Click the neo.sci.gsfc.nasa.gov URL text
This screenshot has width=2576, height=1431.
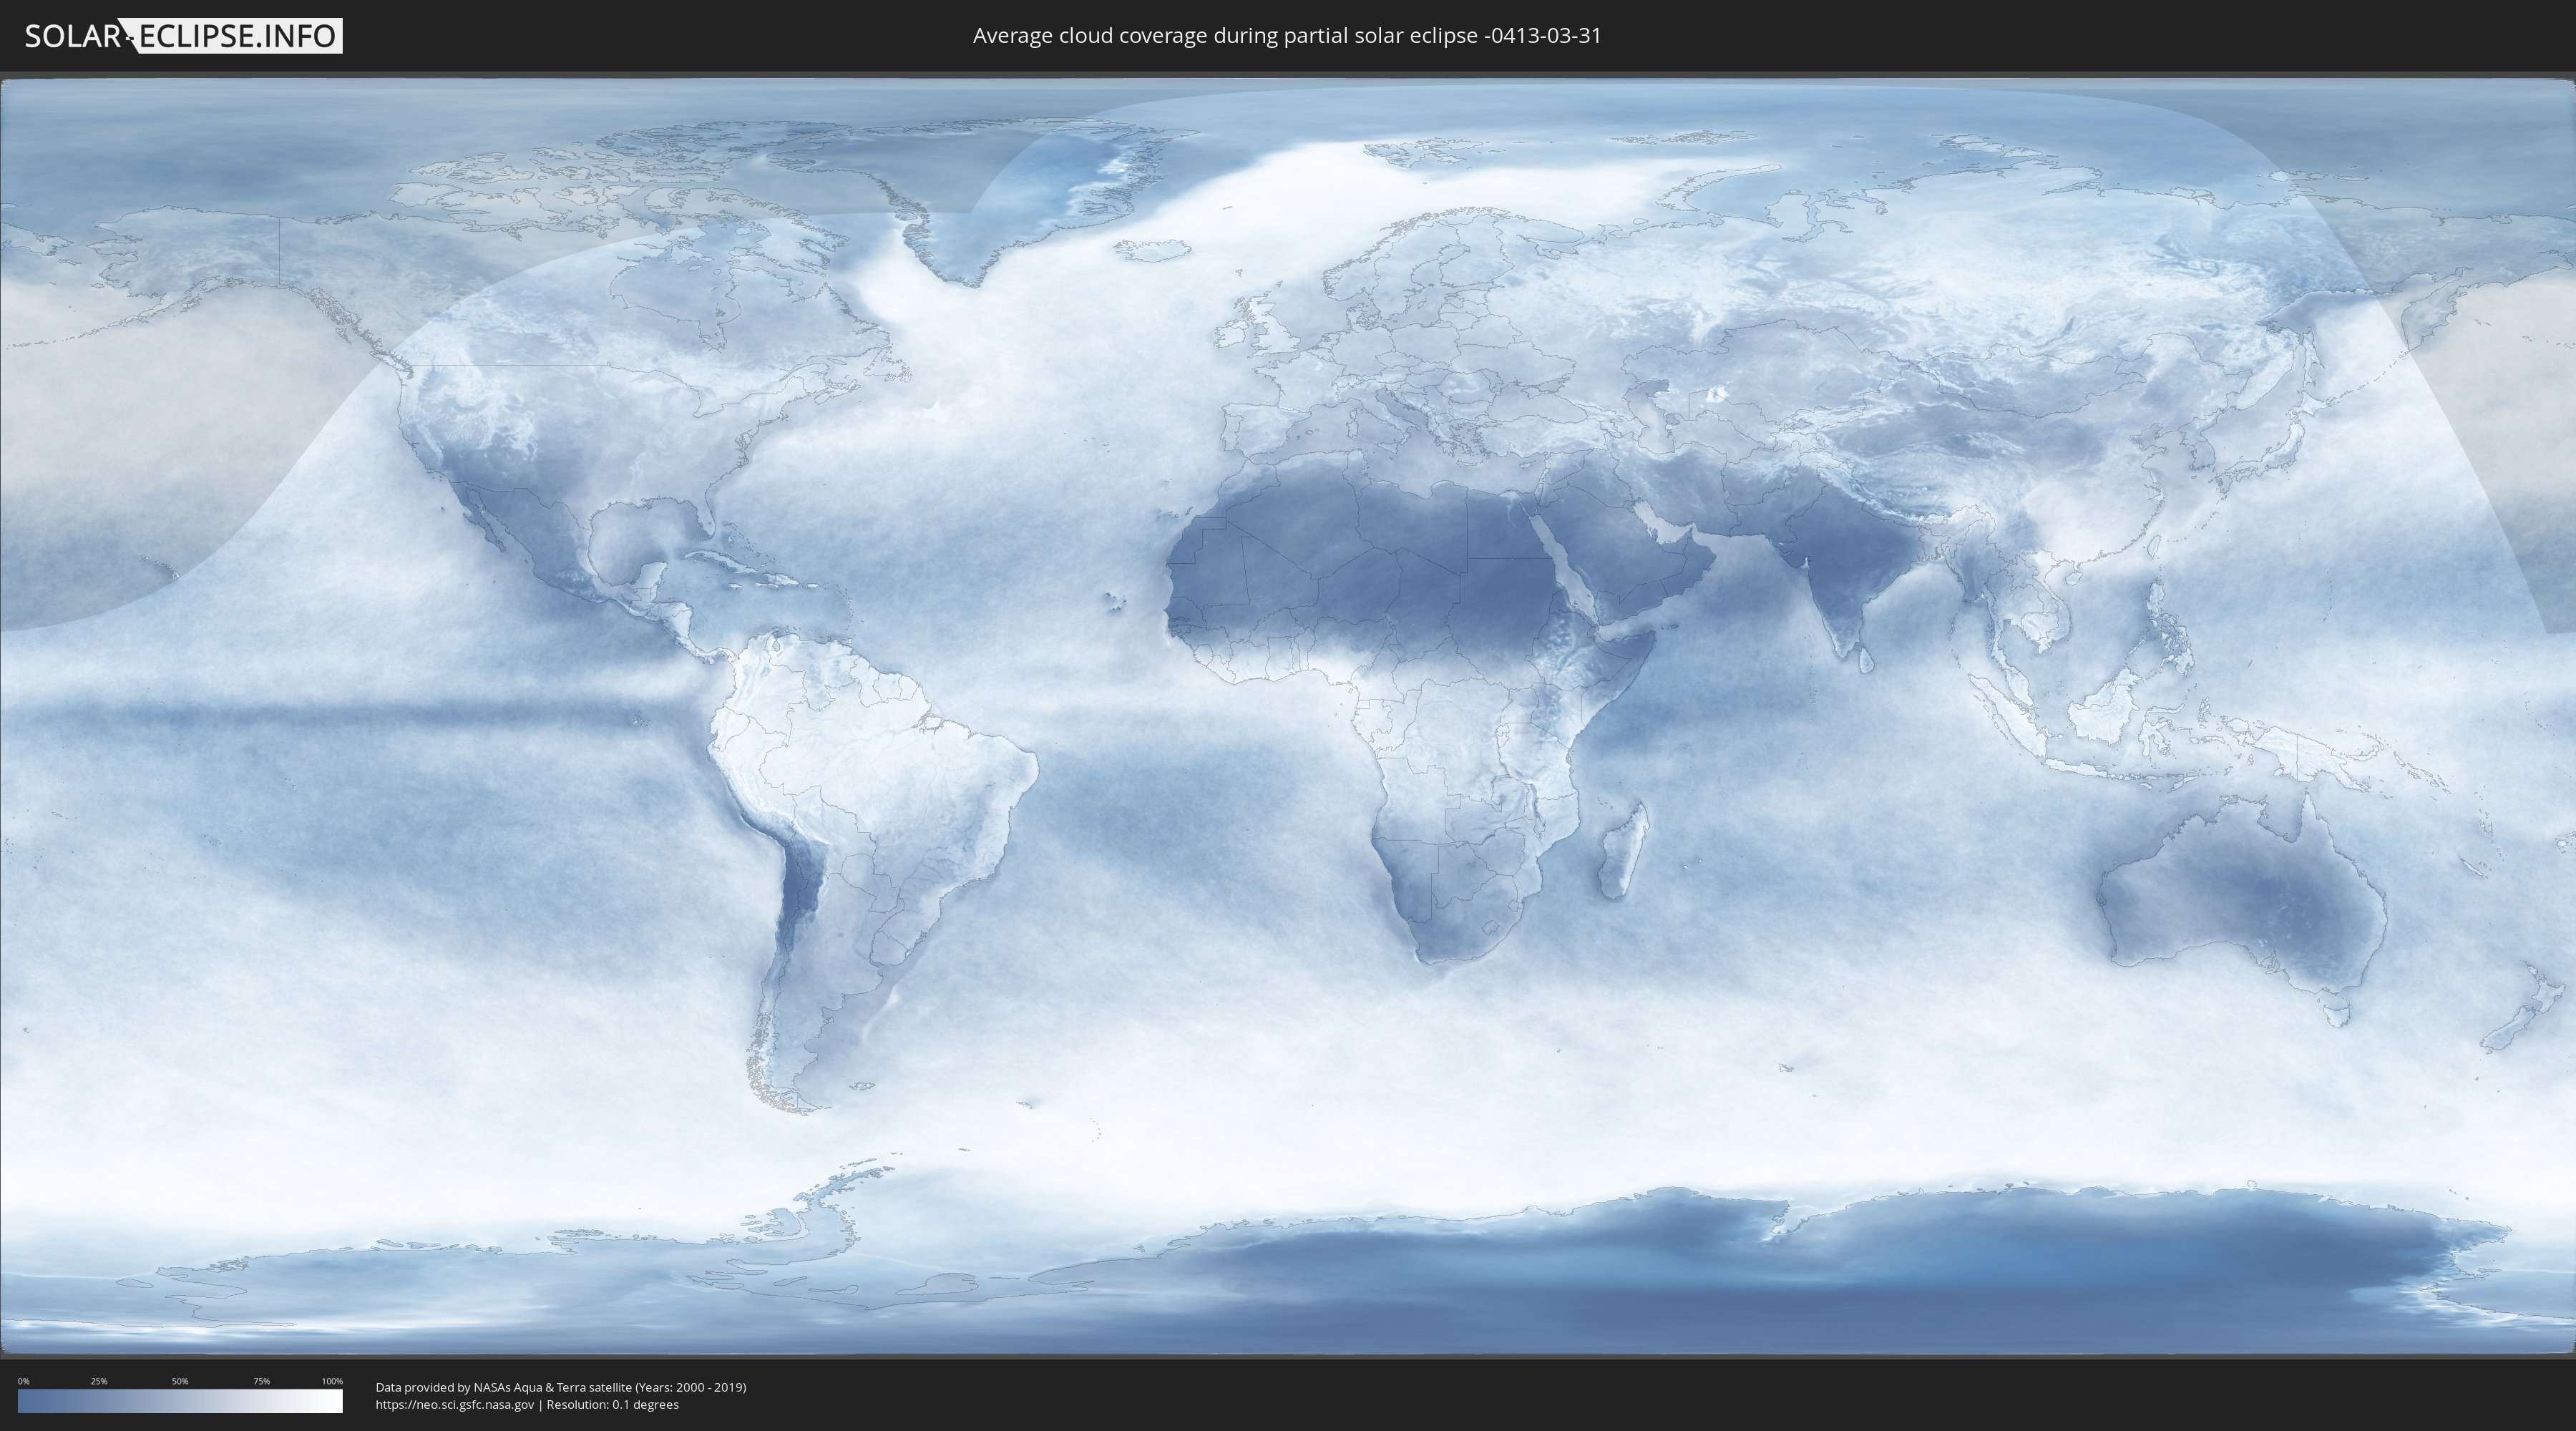pos(455,1404)
